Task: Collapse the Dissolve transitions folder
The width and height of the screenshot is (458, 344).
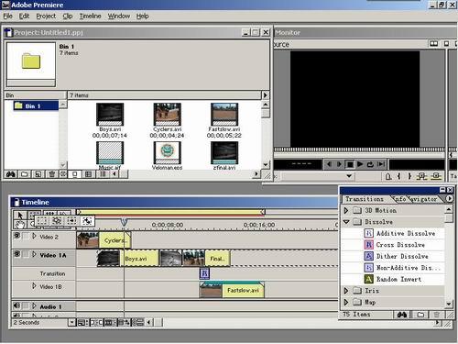Action: tap(346, 222)
